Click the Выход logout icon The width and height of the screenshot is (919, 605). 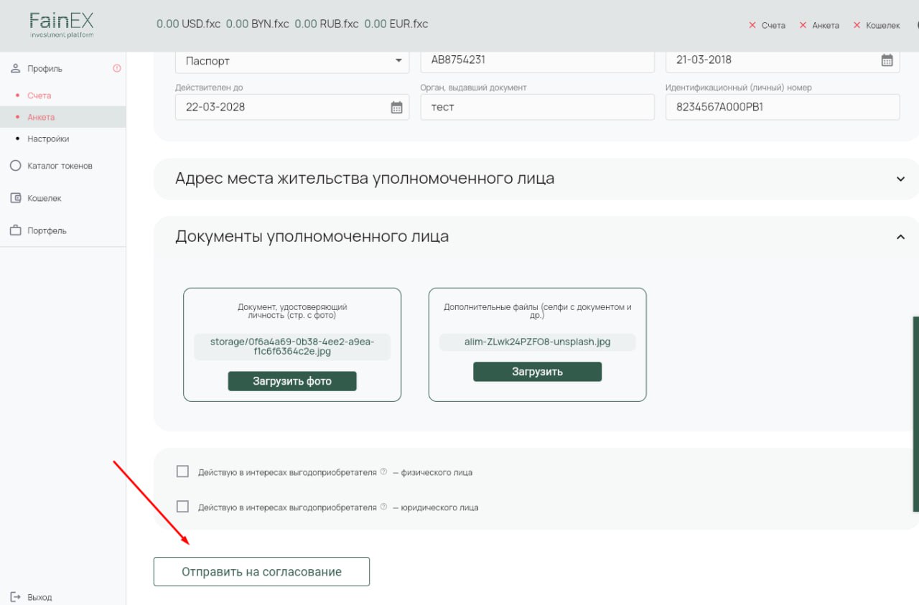click(16, 597)
